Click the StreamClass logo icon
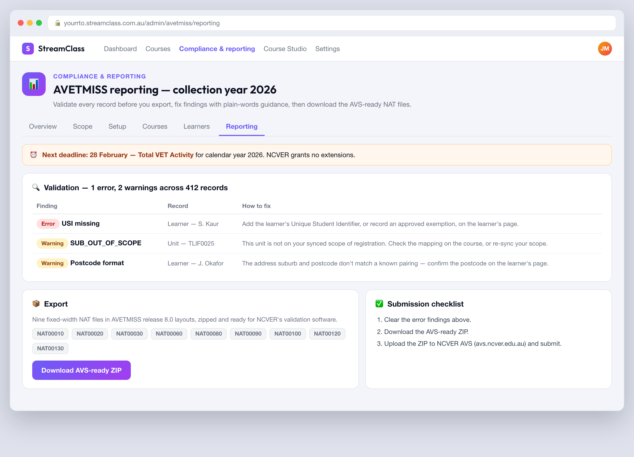634x457 pixels. coord(28,49)
